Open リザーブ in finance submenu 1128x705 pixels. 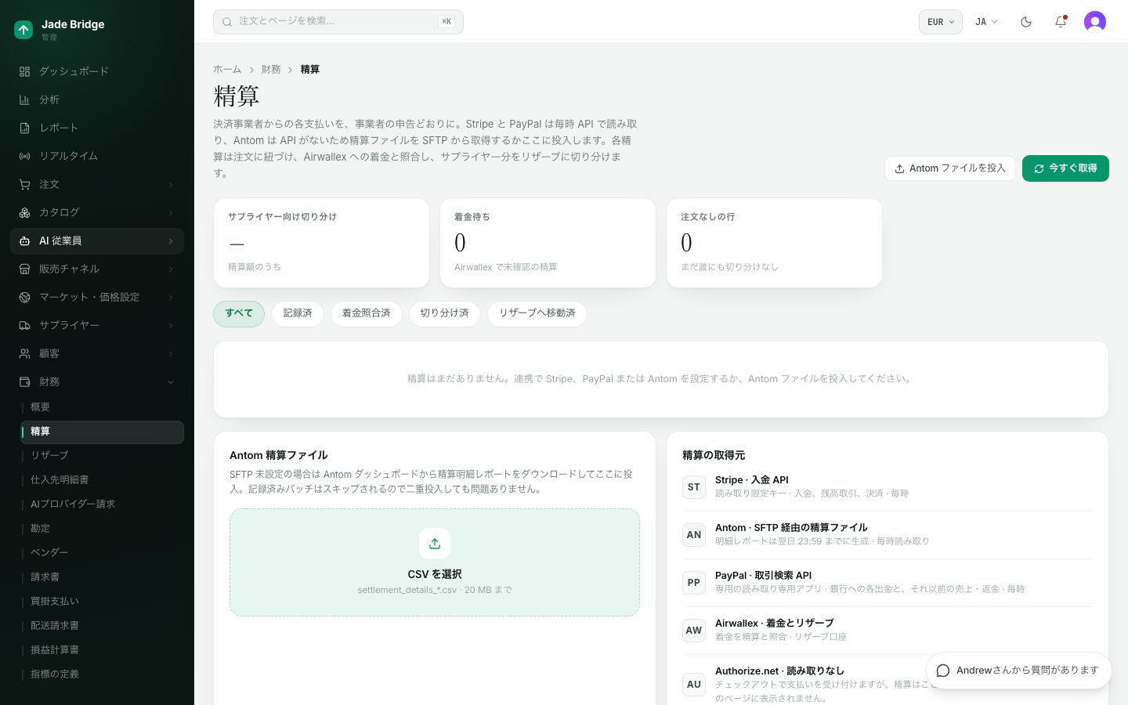(103, 456)
